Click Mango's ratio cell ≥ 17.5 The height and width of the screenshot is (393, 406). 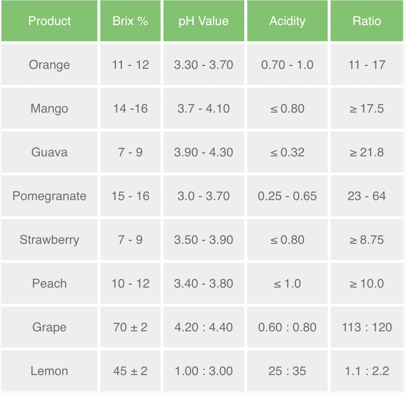(367, 109)
